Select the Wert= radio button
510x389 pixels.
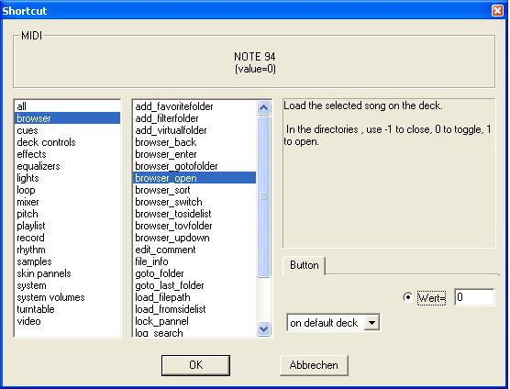pyautogui.click(x=407, y=297)
